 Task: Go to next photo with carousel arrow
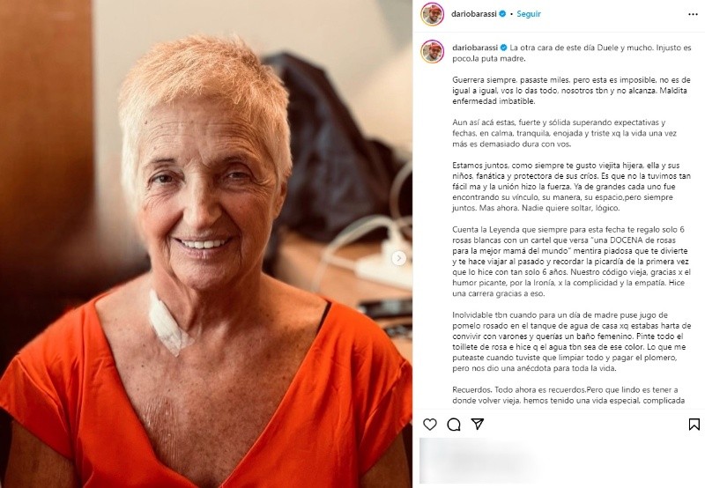pos(398,258)
